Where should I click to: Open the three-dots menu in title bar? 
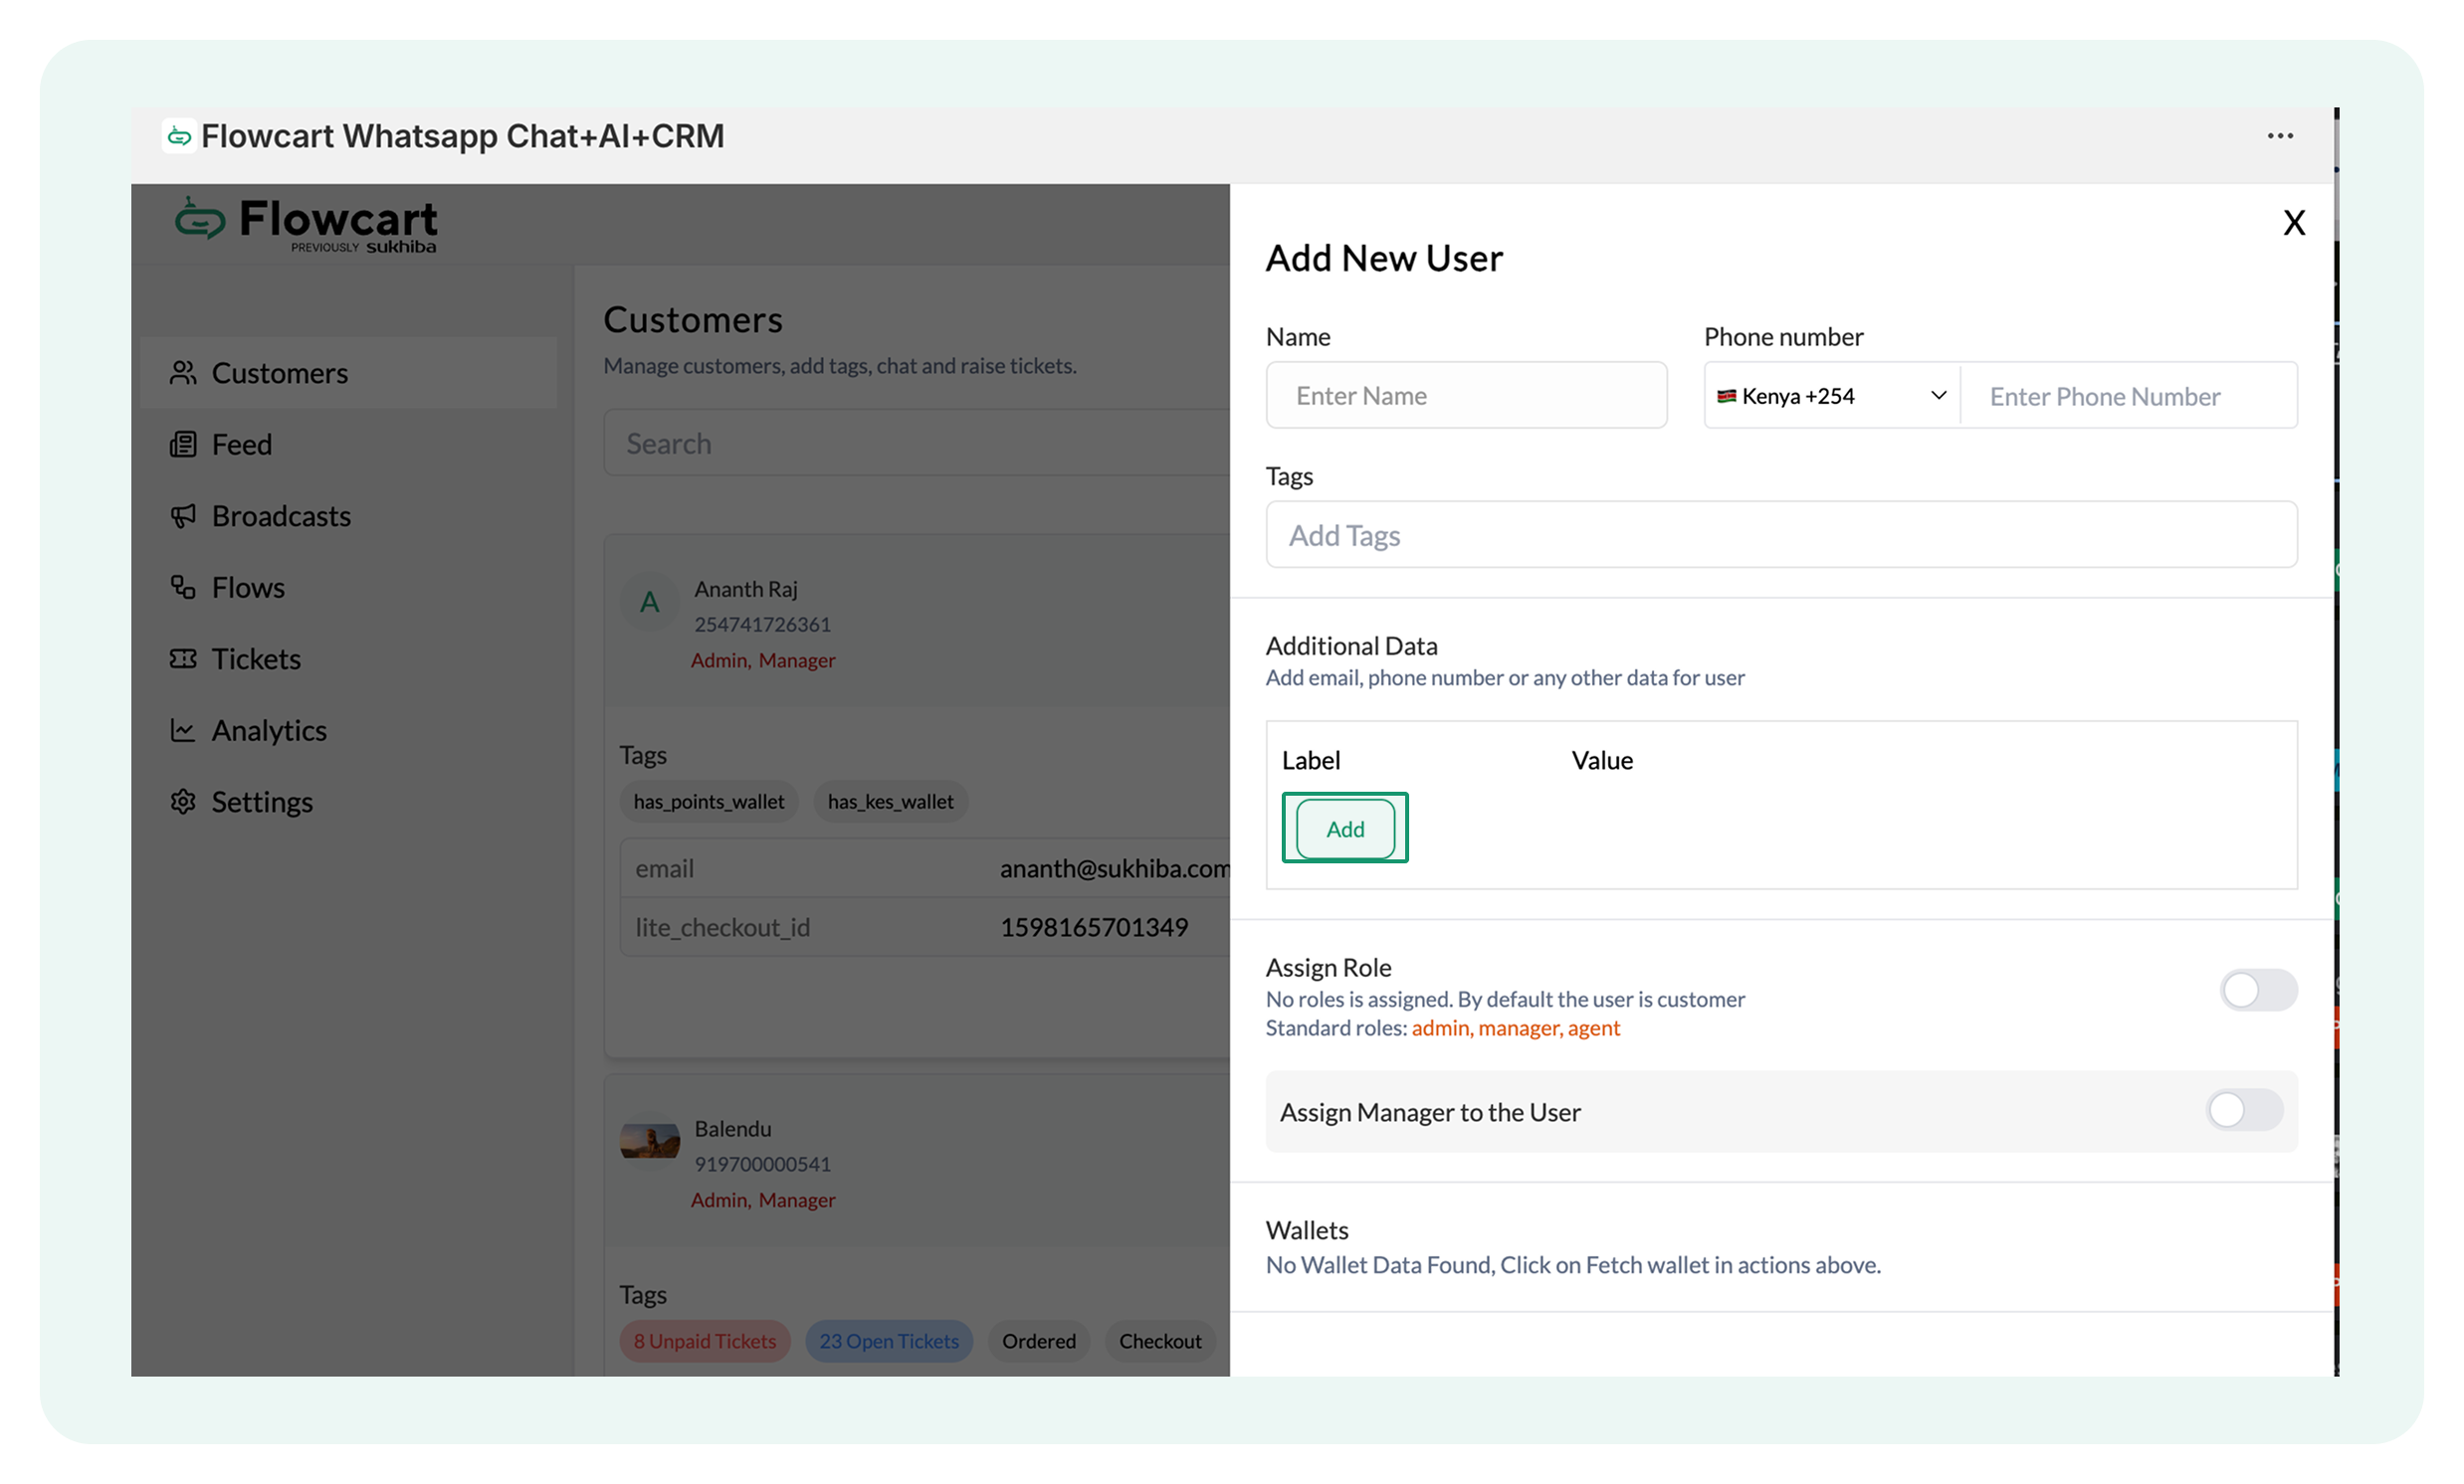point(2279,136)
